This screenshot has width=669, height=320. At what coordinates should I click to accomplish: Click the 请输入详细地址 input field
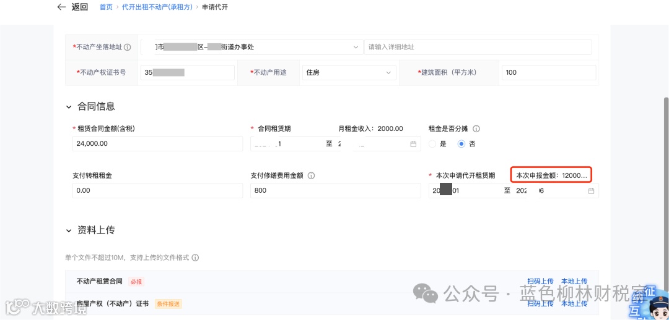(478, 47)
